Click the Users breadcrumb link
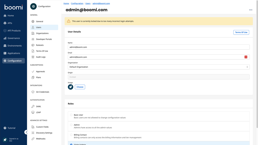Screen dimensions: 258x145 tap(88, 4)
